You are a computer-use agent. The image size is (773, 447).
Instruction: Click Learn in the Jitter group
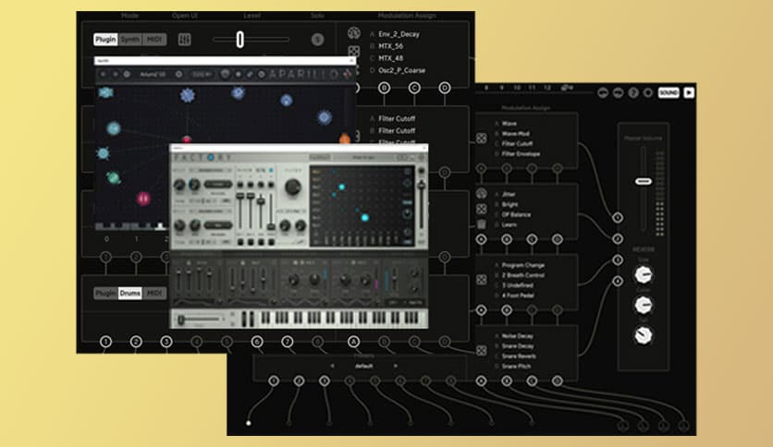pos(509,224)
